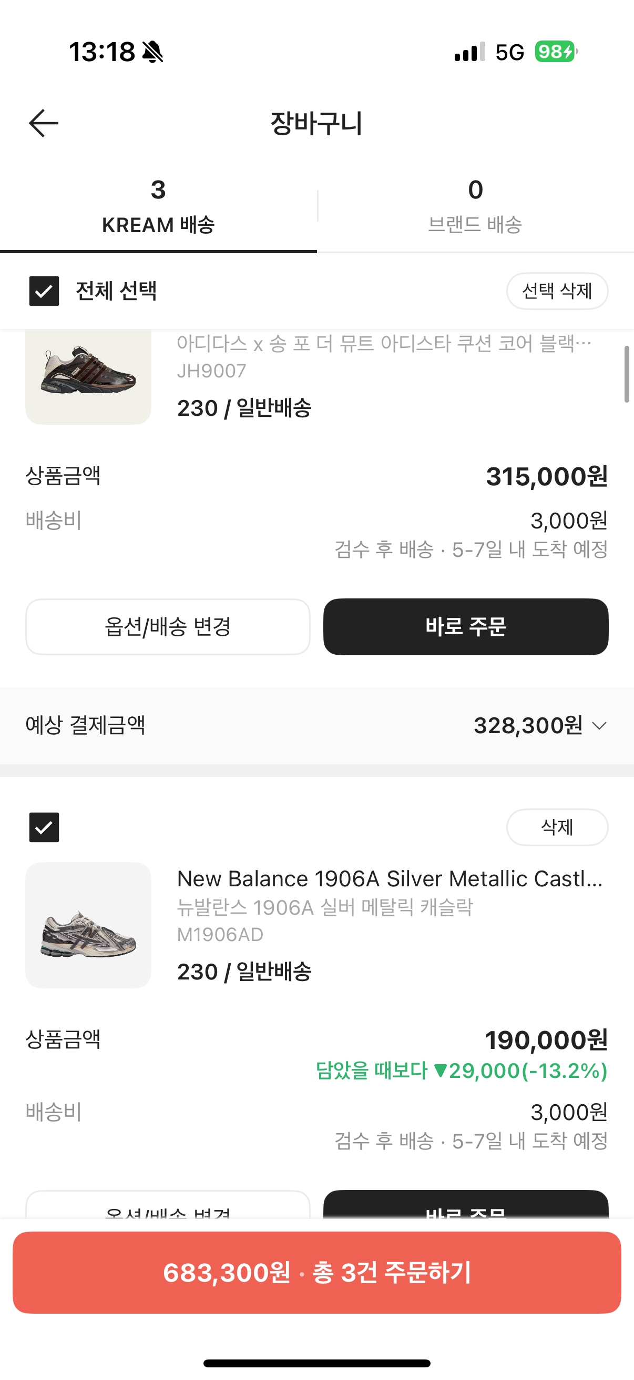Switch to the 브랜드 배송 tab
This screenshot has height=1380, width=634.
[475, 207]
